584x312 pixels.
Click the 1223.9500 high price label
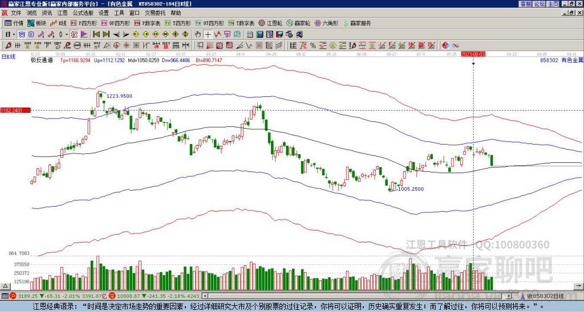click(119, 96)
